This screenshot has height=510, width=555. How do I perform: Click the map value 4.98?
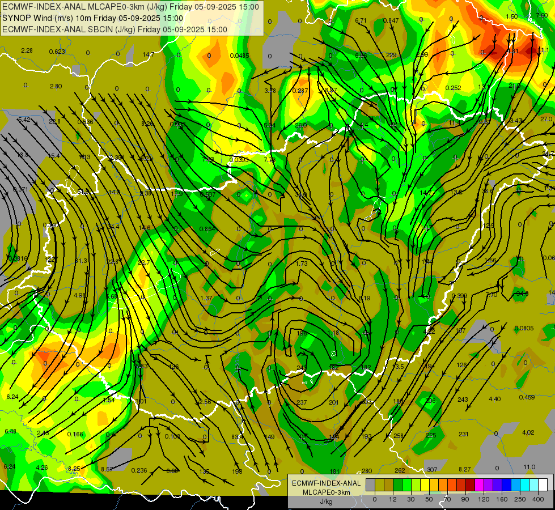pos(79,295)
